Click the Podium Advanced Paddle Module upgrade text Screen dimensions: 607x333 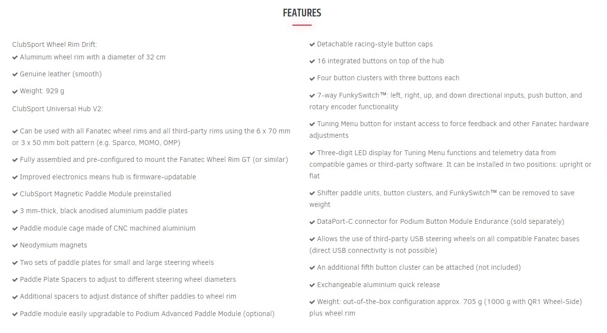click(147, 314)
